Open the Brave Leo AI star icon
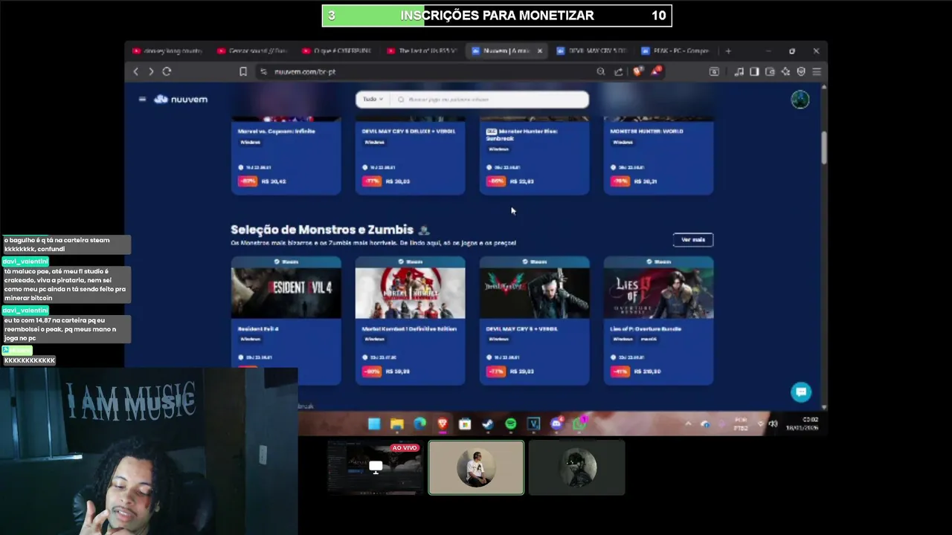The image size is (952, 535). tap(785, 71)
